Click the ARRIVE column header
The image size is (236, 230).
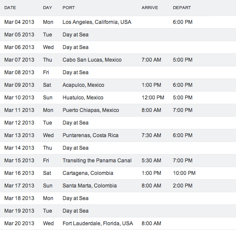150,8
